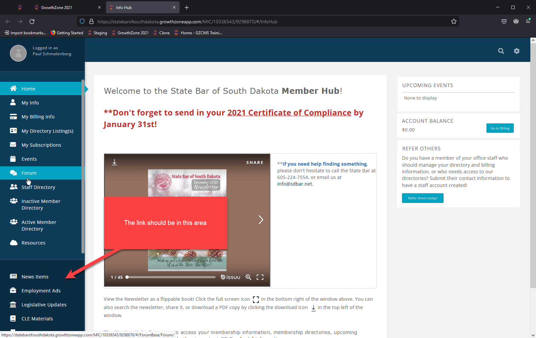Click the zoom icon in newsletter viewer
536x338 pixels.
pos(248,277)
